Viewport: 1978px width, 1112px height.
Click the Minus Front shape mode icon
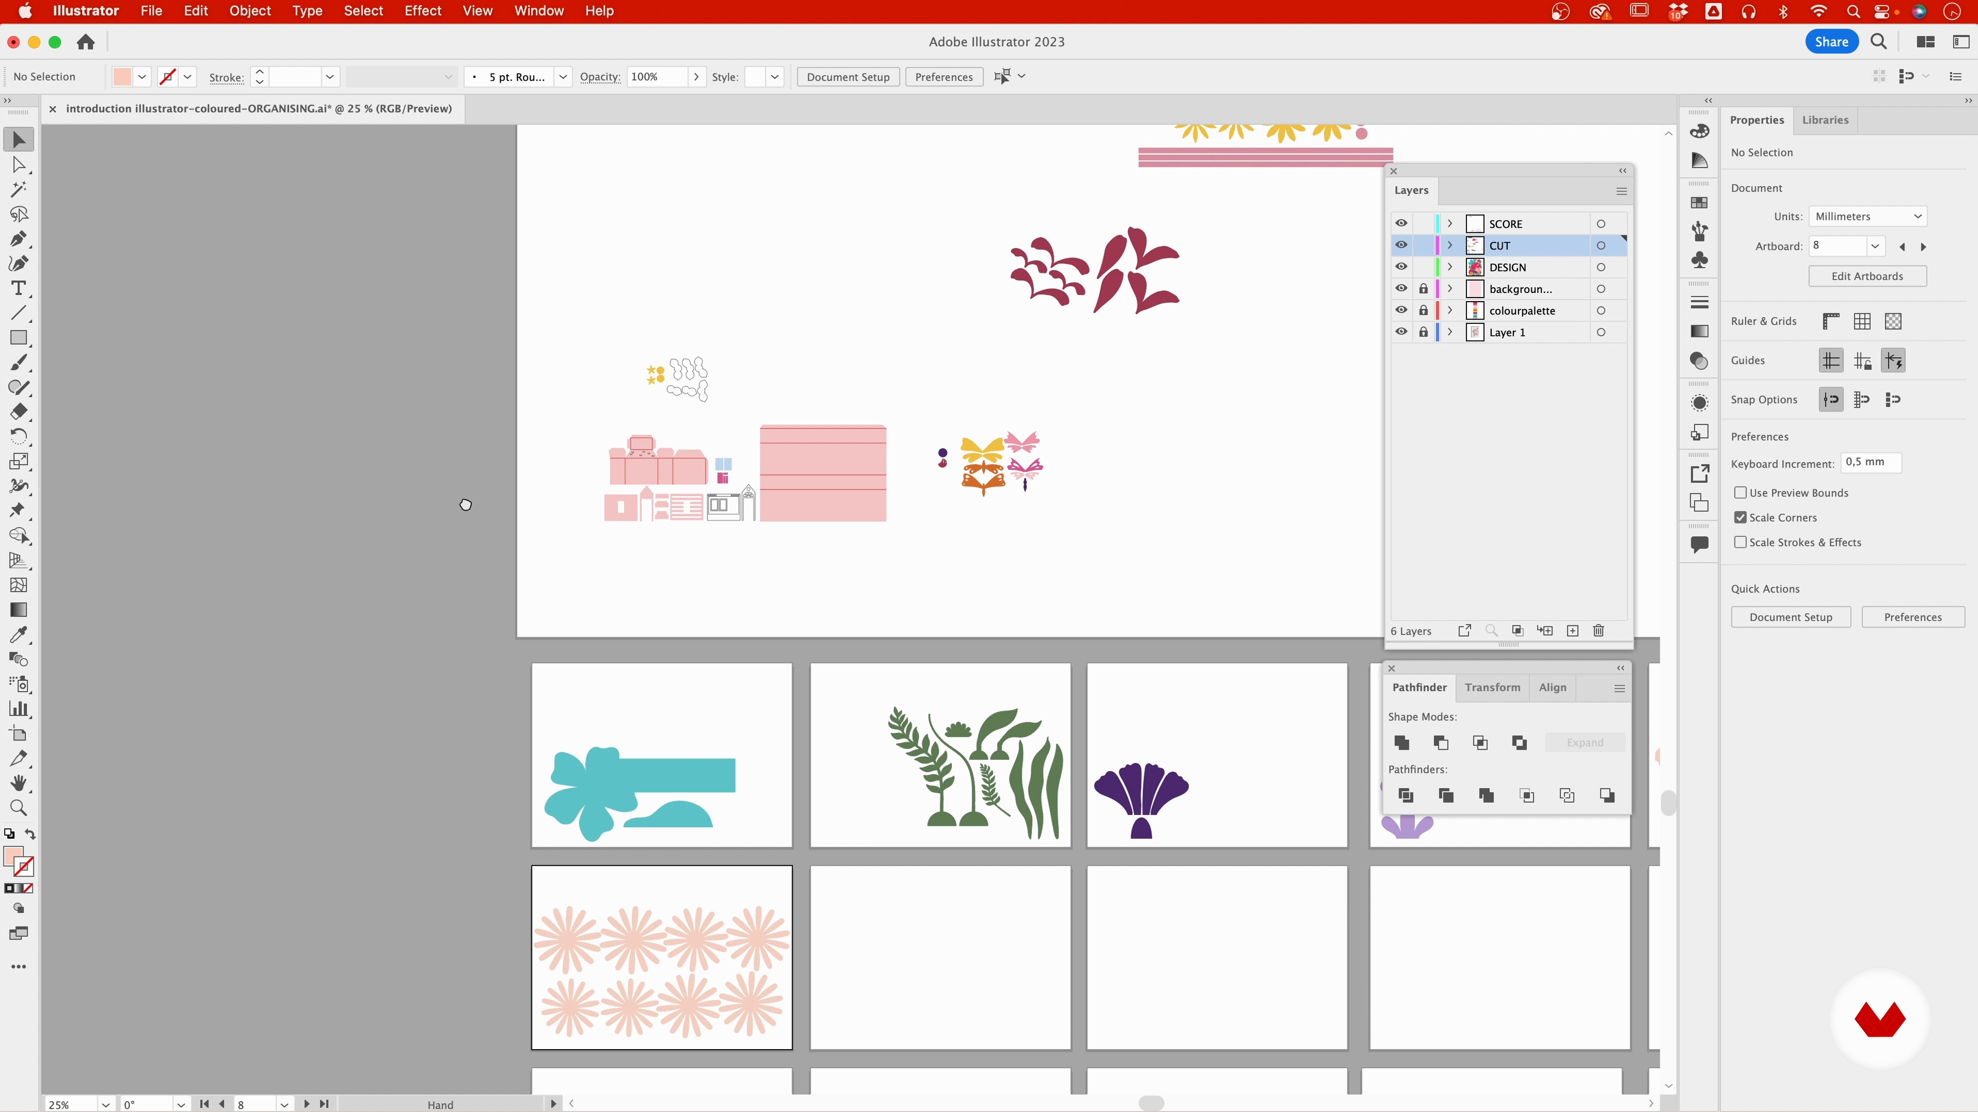coord(1441,742)
